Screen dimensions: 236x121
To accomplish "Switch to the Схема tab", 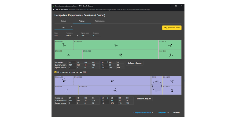I will tap(64, 21).
